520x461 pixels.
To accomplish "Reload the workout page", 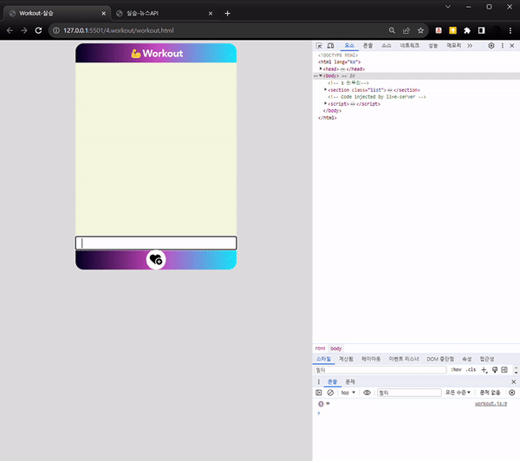I will (x=38, y=30).
